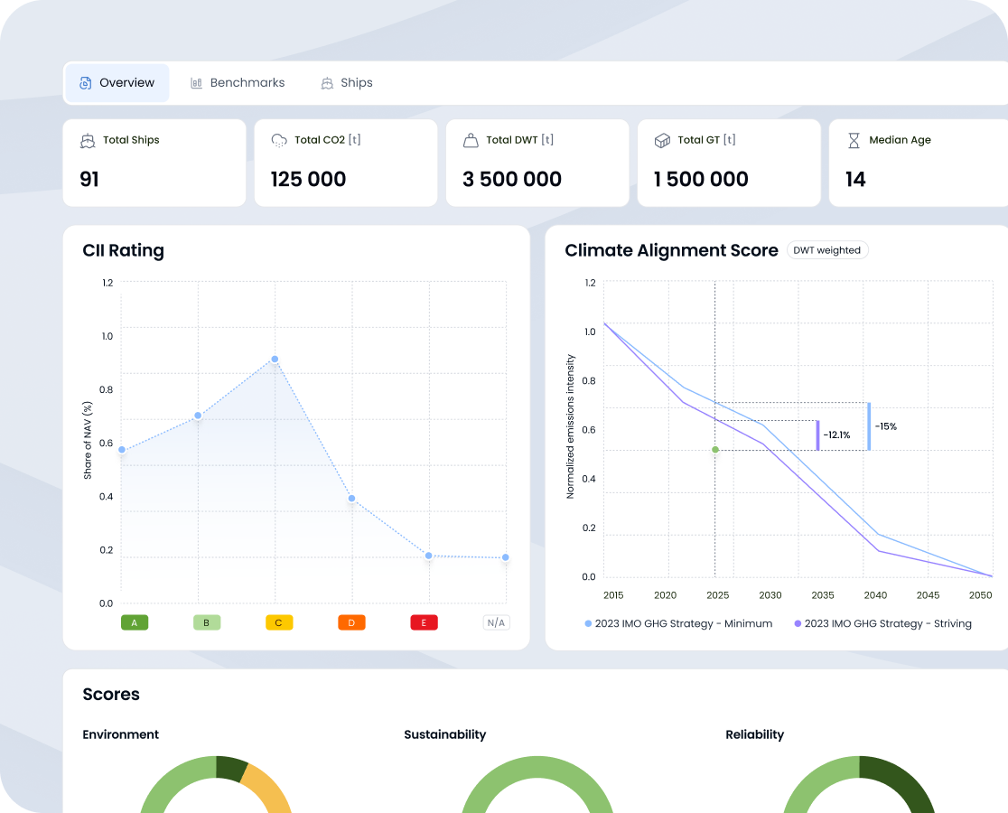Click the box icon beside Total GT
Screen dimensions: 1008x813
pos(662,141)
